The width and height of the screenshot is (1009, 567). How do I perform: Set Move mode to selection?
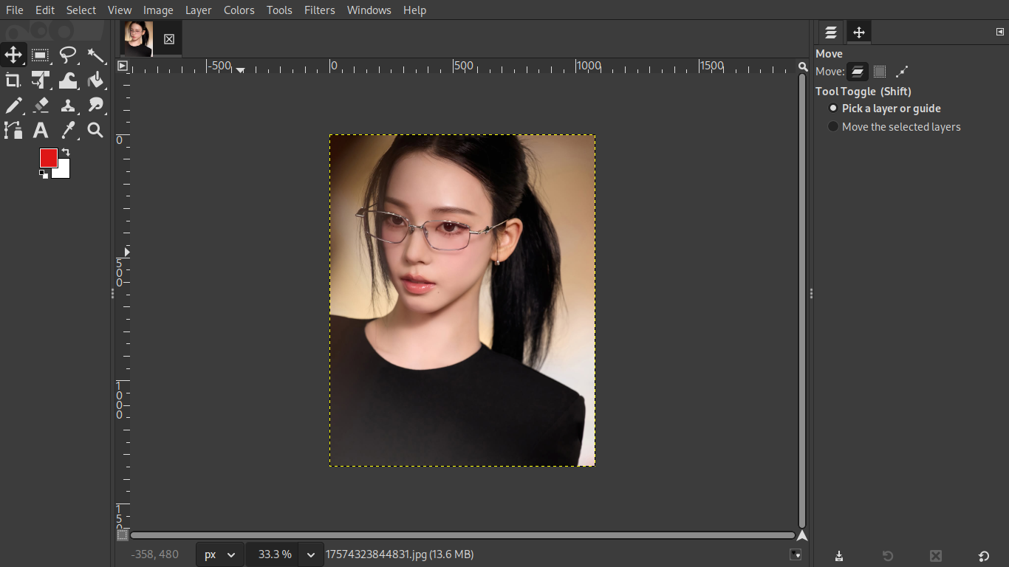click(x=879, y=72)
